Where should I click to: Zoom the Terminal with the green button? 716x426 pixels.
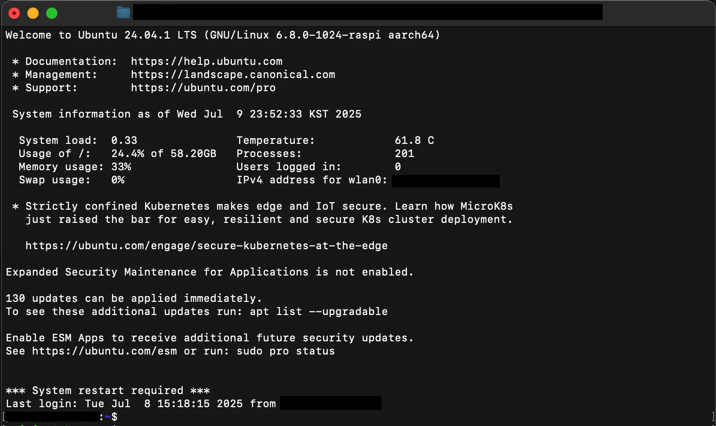click(x=51, y=13)
